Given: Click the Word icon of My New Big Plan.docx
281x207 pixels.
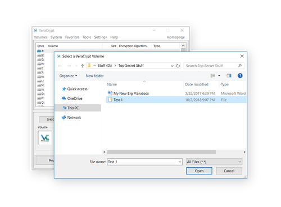Looking at the screenshot, I should (110, 93).
